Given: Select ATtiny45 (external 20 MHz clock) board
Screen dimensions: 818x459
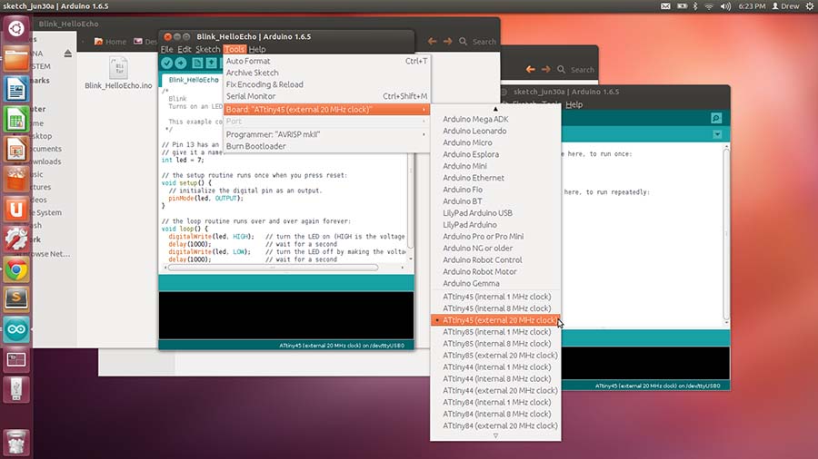Looking at the screenshot, I should pos(495,320).
